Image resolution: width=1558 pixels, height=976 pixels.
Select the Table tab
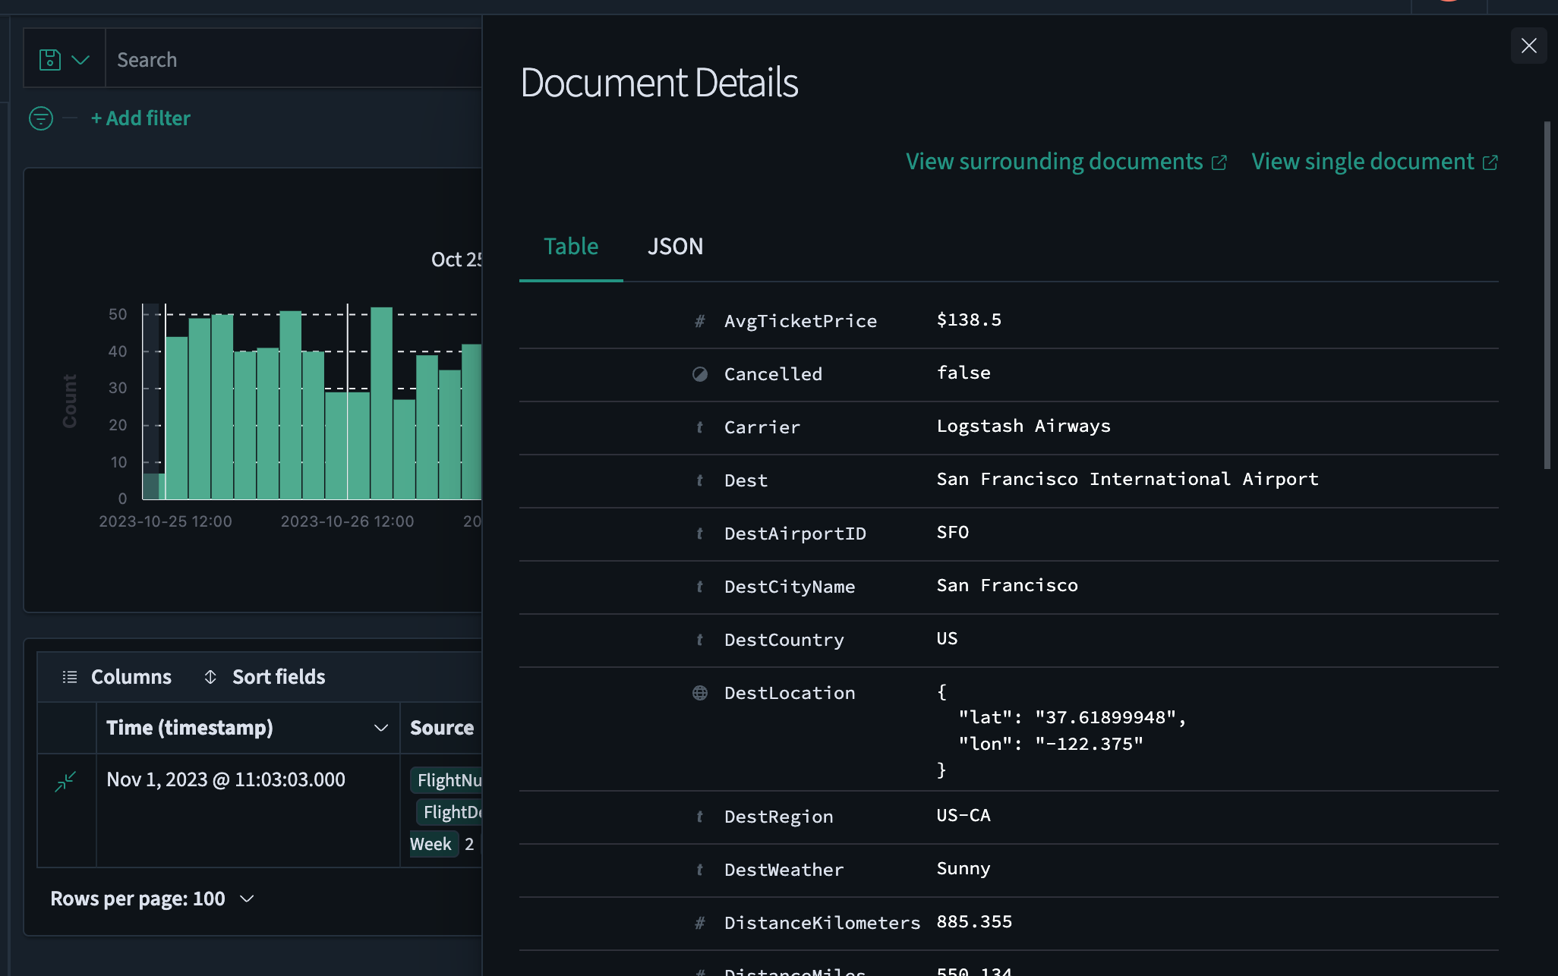[x=570, y=245]
